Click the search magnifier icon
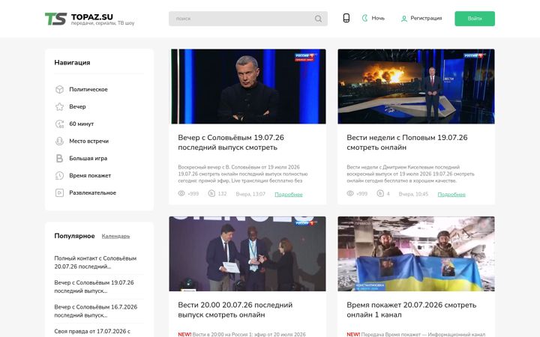The image size is (540, 337). pyautogui.click(x=318, y=19)
